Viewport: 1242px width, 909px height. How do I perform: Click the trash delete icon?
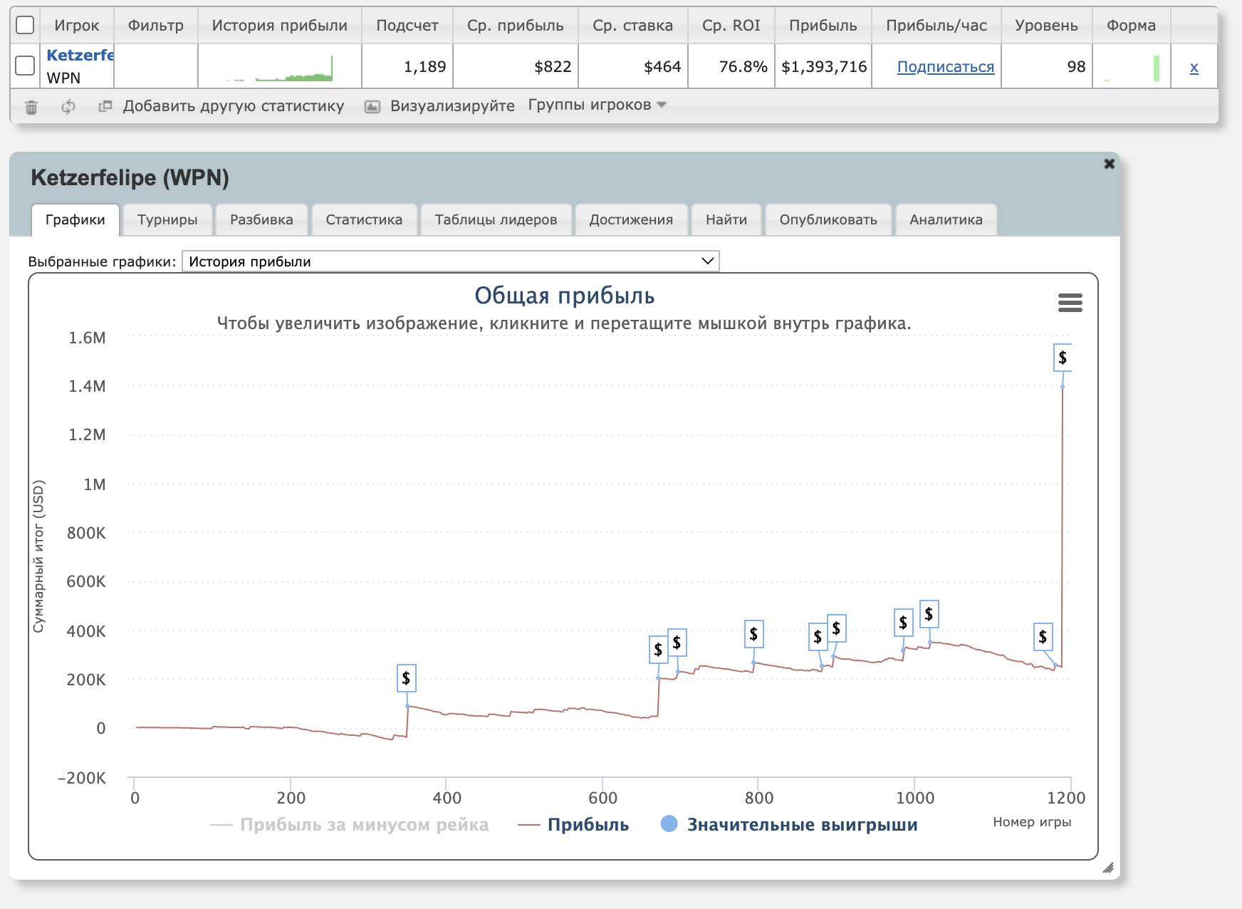(x=31, y=107)
